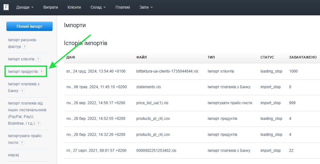Click help icon beside Імпортувати прайс-листи
Image resolution: width=320 pixels, height=164 pixels.
[x=22, y=143]
